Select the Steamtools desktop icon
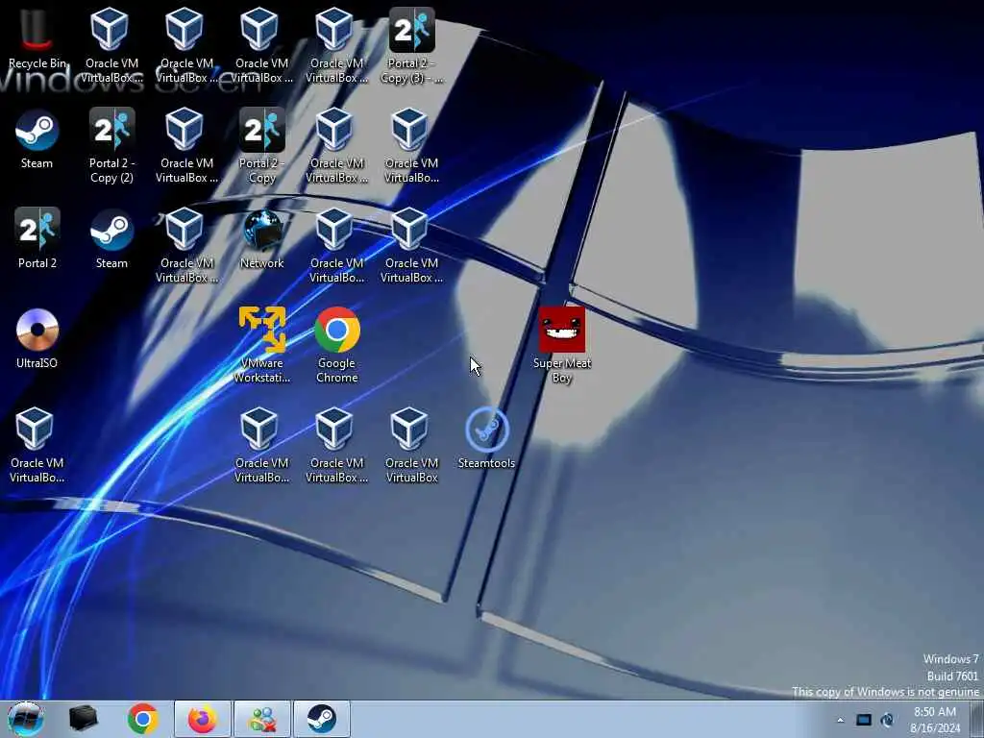The height and width of the screenshot is (738, 984). click(x=486, y=438)
